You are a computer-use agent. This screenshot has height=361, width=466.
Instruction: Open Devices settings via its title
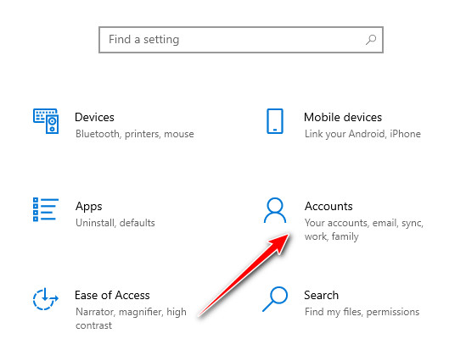pos(94,117)
